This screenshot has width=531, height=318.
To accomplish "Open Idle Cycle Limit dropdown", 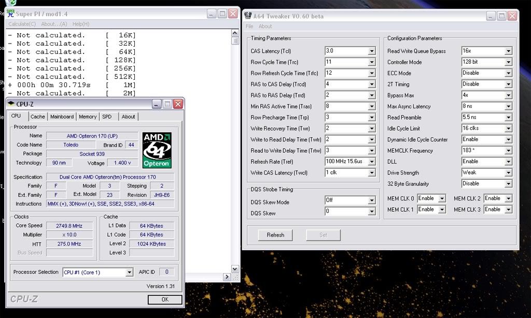I will pyautogui.click(x=508, y=128).
